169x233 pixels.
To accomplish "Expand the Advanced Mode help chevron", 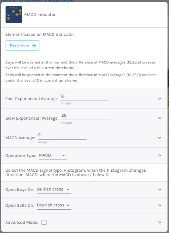I will pos(160,222).
